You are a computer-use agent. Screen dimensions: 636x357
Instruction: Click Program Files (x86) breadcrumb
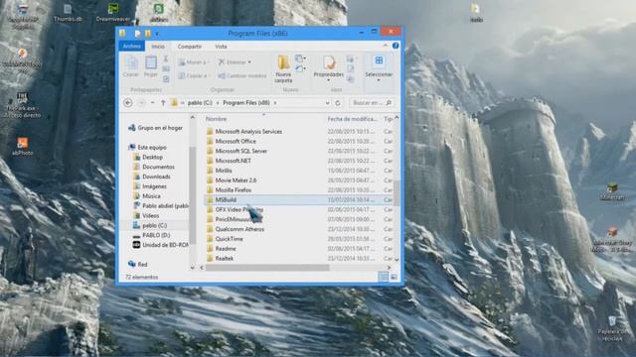246,103
